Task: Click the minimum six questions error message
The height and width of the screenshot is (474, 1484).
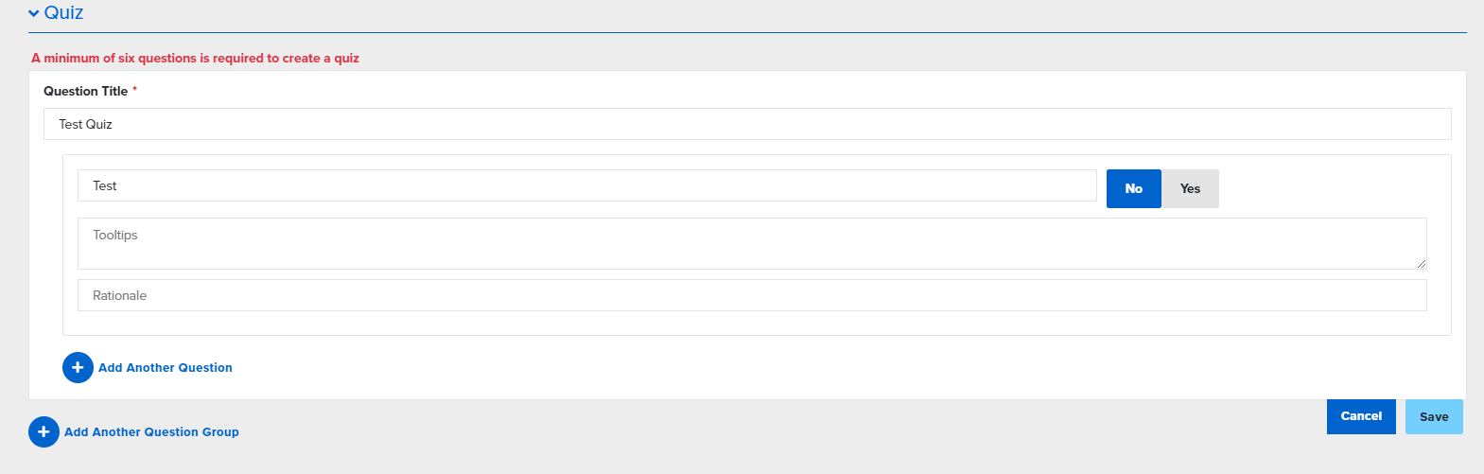Action: click(x=195, y=58)
